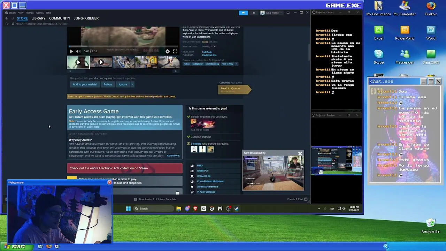The height and width of the screenshot is (251, 446).
Task: Expand more tags with plus button
Action: point(237,64)
